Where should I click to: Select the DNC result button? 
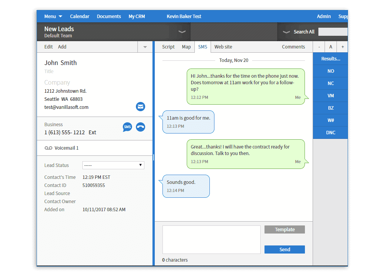point(330,133)
